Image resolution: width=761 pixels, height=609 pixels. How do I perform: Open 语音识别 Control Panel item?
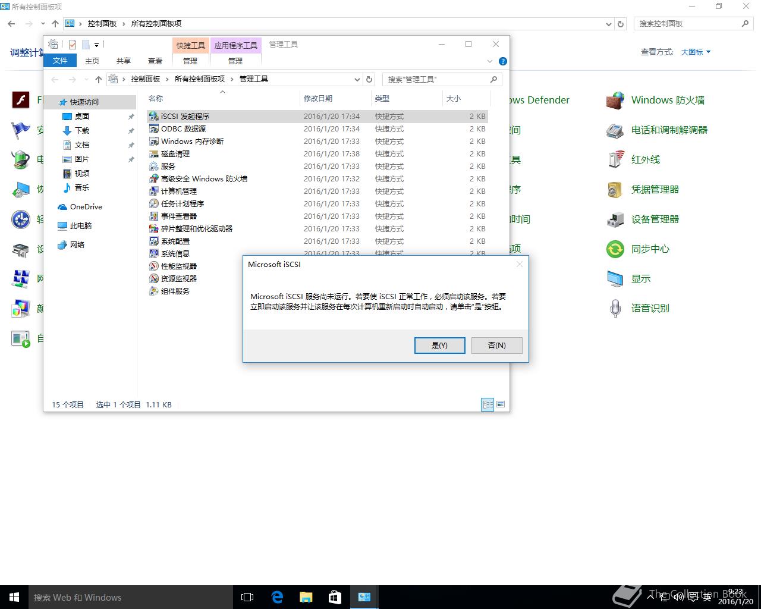click(x=638, y=308)
